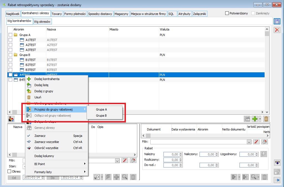Open the Filtr dropdown in the documents panel
The width and height of the screenshot is (284, 187).
(249, 142)
